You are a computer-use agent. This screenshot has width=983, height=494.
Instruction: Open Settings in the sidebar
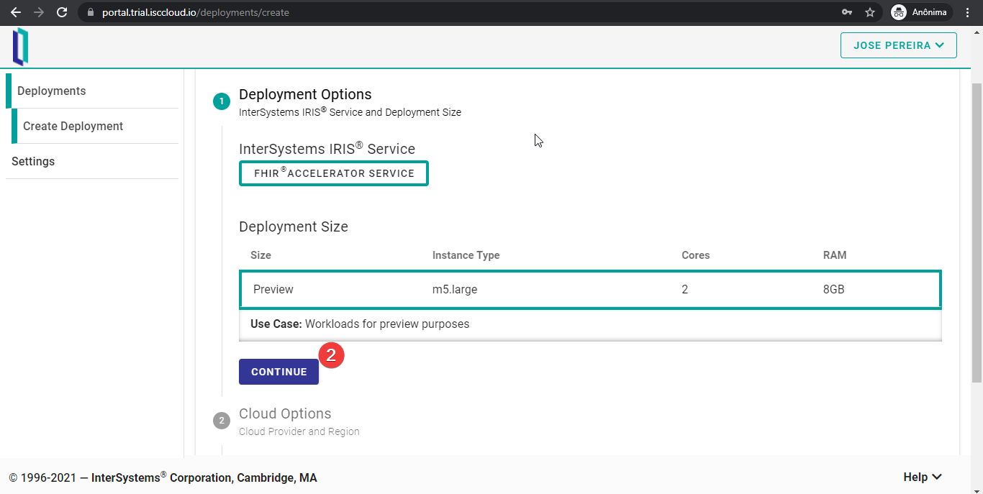click(92, 161)
